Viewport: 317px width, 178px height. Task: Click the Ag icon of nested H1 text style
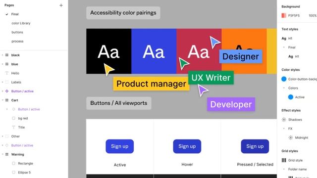(x=291, y=56)
